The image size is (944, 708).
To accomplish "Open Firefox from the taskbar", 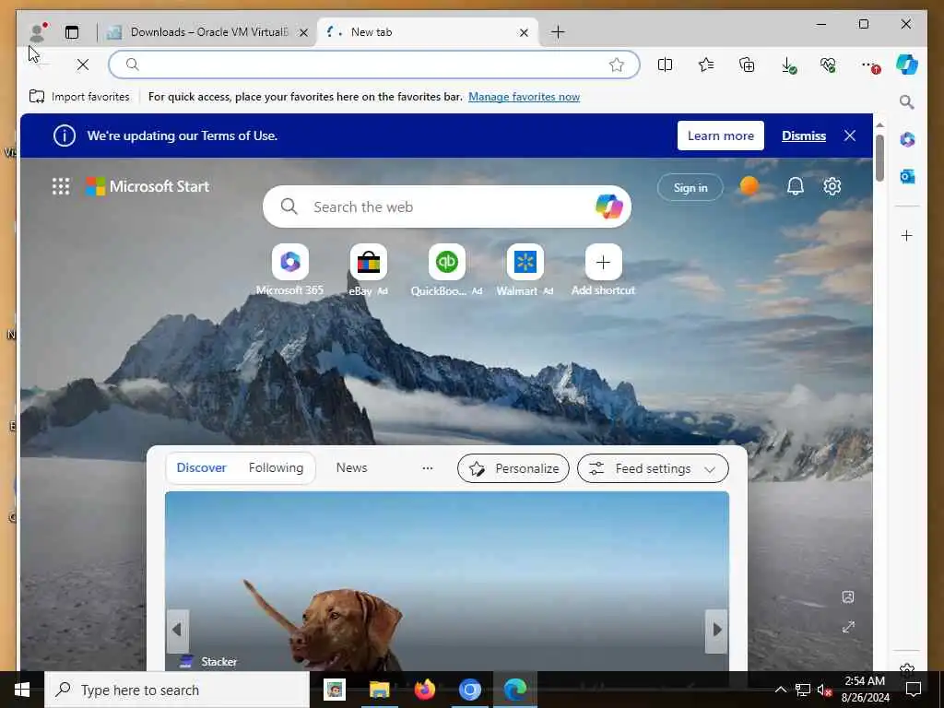I will point(425,690).
